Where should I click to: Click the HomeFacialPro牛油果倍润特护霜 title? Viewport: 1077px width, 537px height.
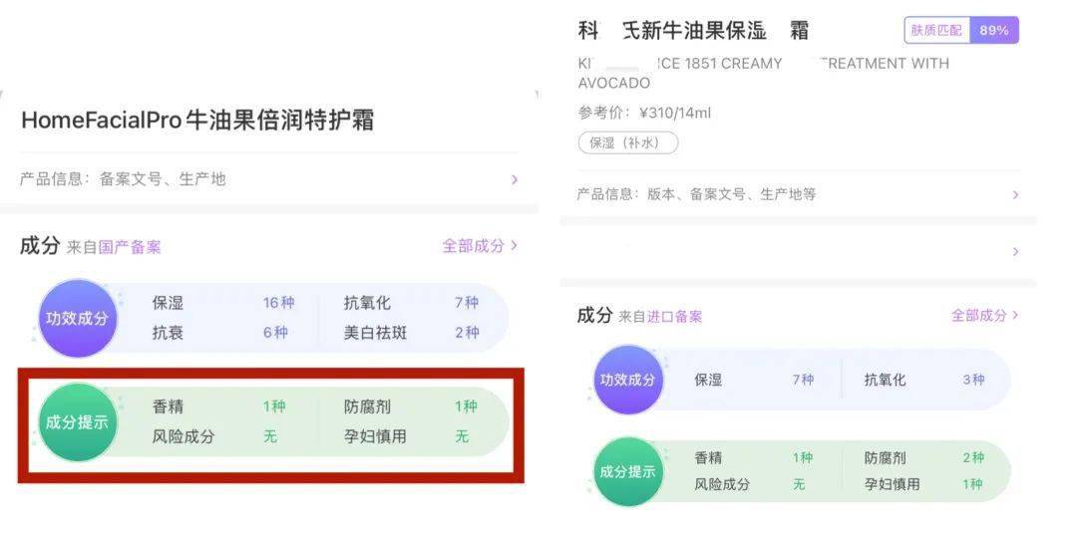pyautogui.click(x=197, y=121)
